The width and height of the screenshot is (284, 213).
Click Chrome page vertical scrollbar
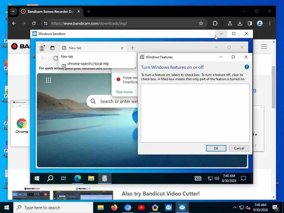pos(273,87)
